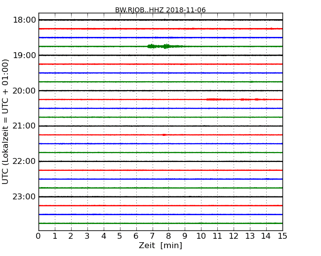Click the 23:00 time label
This screenshot has width=321, height=256.
24,196
